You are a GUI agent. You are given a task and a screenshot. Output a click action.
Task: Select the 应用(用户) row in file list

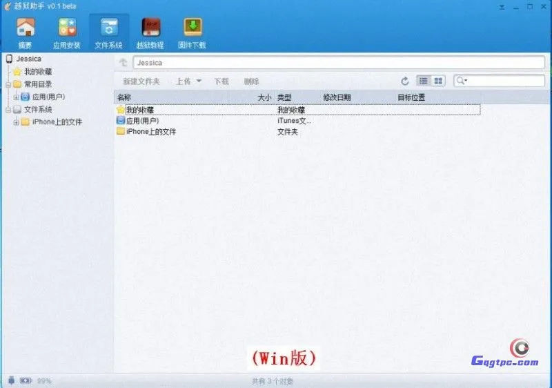coord(298,121)
